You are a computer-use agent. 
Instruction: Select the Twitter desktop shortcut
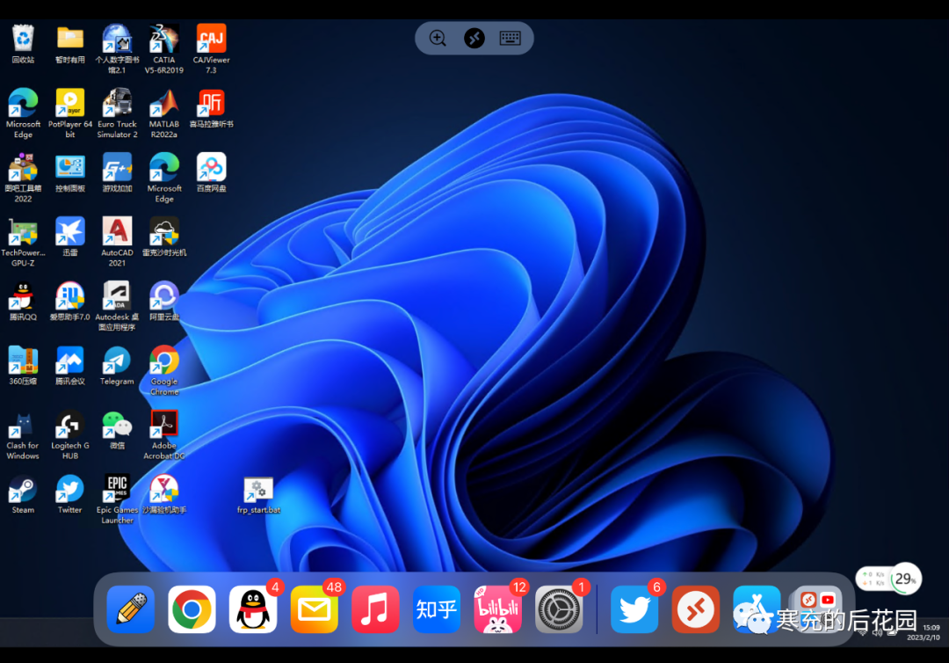pyautogui.click(x=70, y=494)
